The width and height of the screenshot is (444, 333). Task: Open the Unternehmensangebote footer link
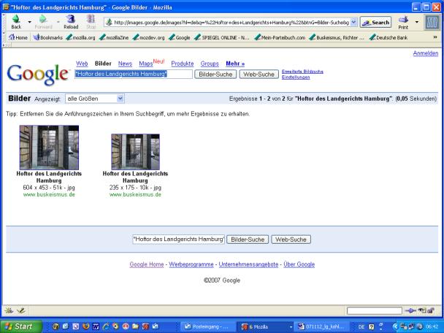pos(248,264)
